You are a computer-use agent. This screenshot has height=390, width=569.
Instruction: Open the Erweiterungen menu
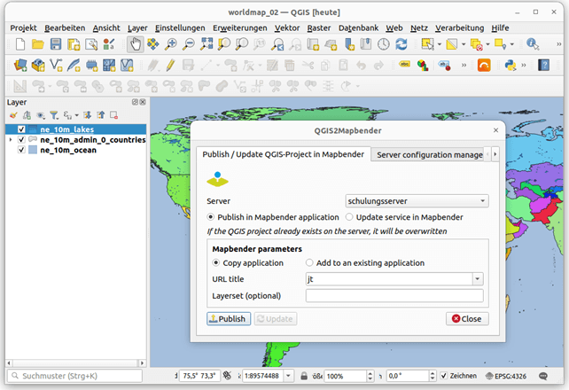240,27
